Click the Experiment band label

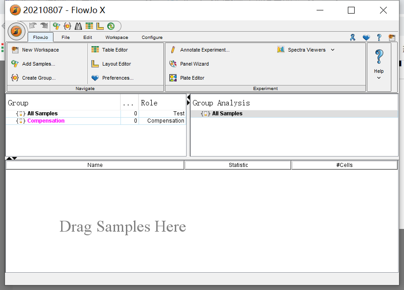tap(265, 89)
